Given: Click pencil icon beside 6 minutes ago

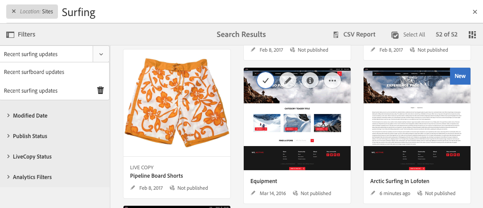Looking at the screenshot, I should (373, 193).
